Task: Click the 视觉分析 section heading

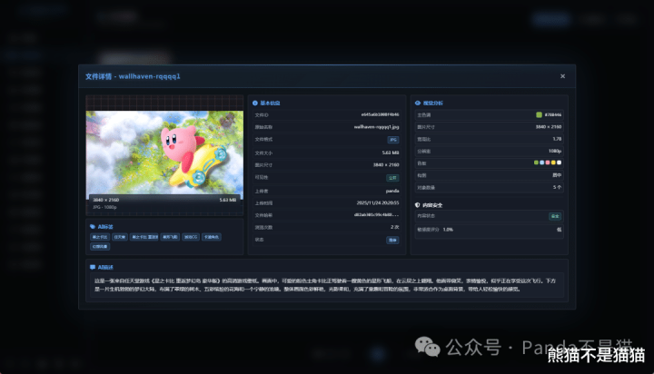Action: coord(433,103)
